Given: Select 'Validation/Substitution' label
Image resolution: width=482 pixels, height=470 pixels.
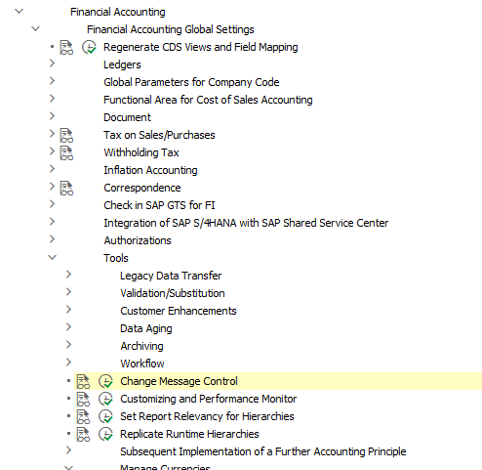Looking at the screenshot, I should pyautogui.click(x=173, y=293).
